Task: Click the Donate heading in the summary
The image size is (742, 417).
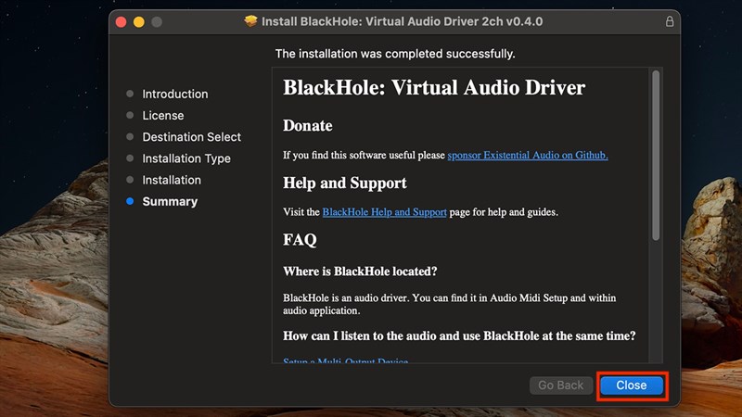Action: [307, 126]
